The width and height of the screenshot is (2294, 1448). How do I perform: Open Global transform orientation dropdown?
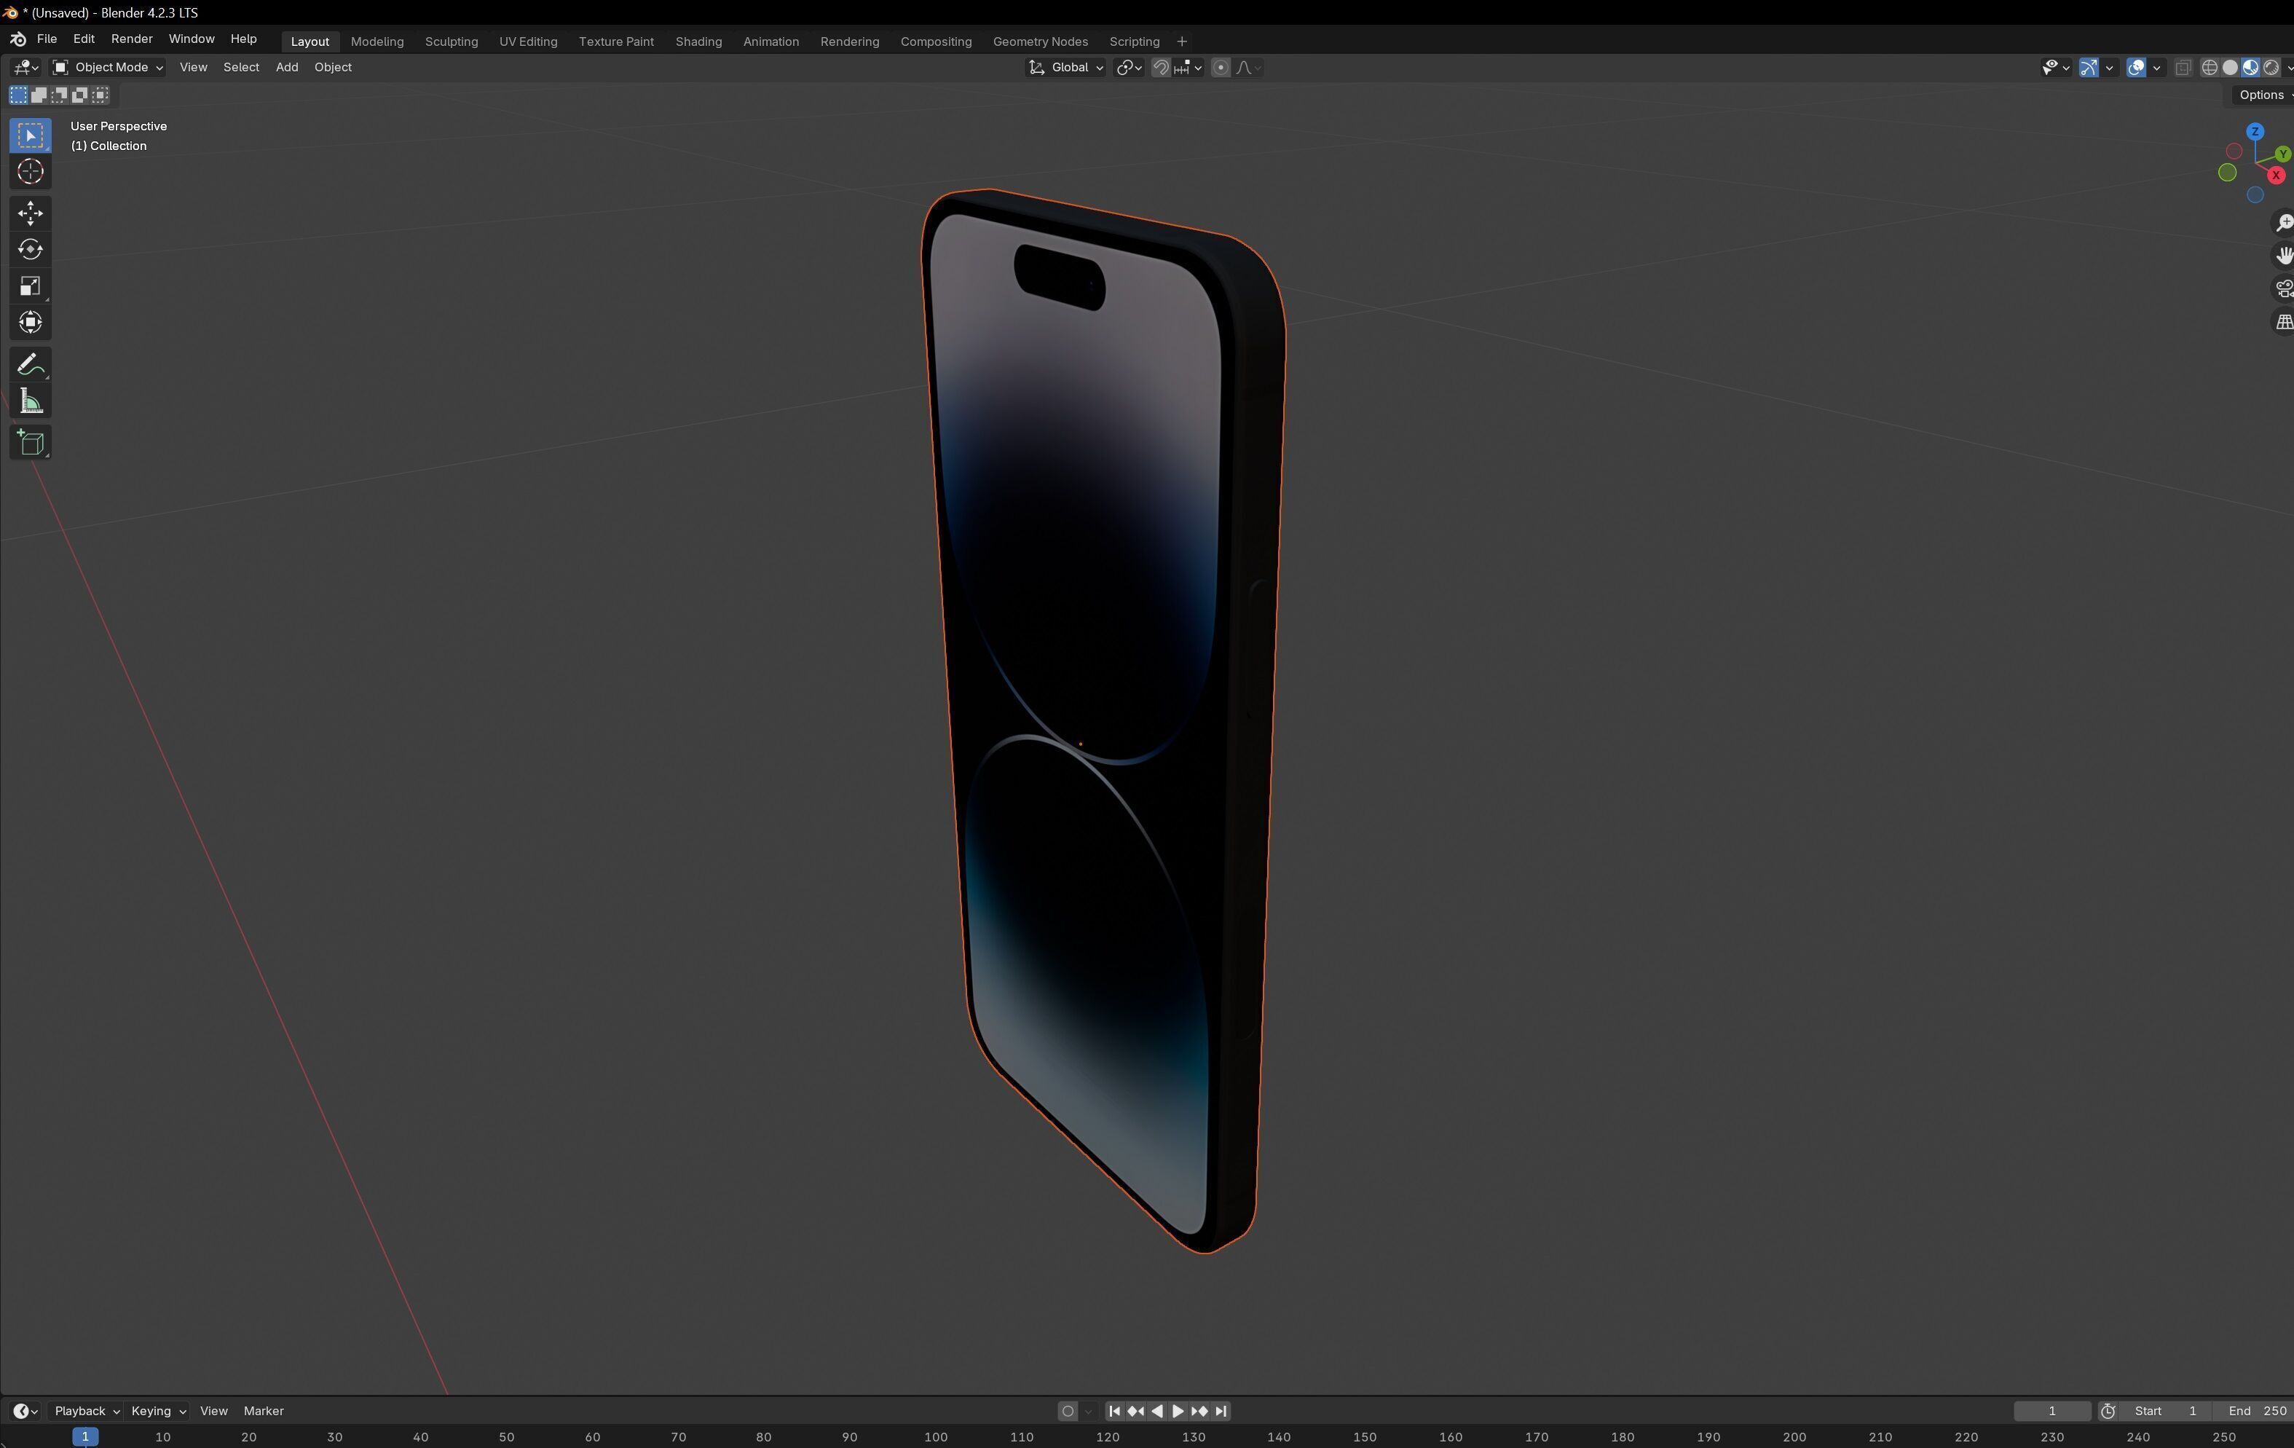(1065, 68)
